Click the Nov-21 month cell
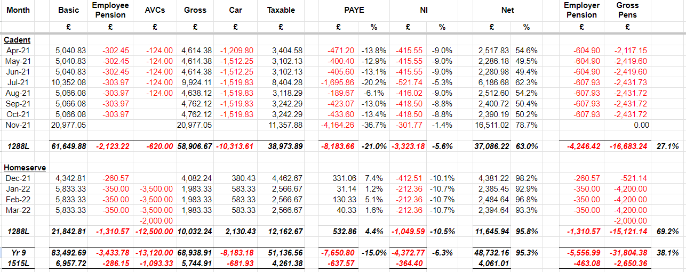The width and height of the screenshot is (686, 272). pos(19,125)
